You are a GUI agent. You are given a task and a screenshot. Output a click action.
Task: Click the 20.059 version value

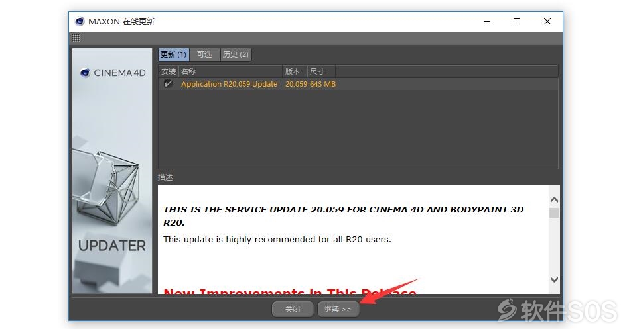[x=297, y=84]
